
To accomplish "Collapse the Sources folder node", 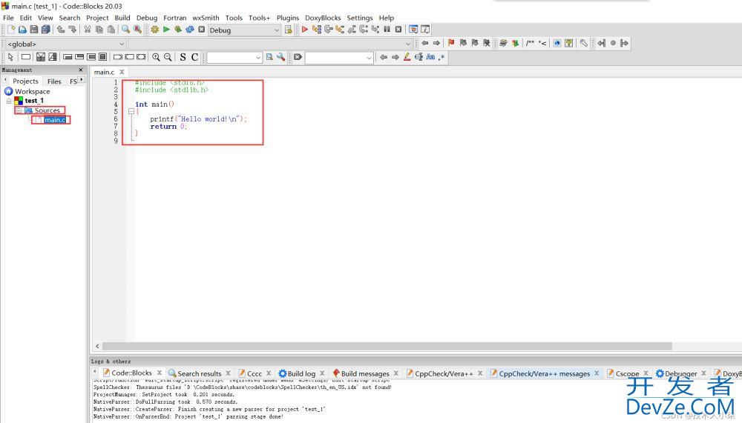I will tap(19, 110).
